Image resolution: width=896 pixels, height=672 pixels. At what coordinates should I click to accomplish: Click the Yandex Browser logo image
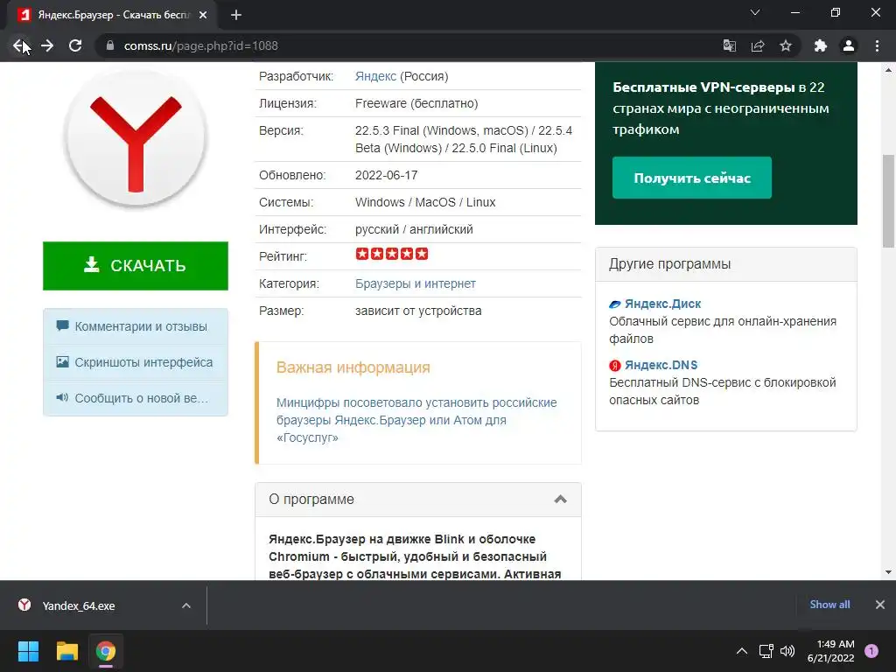click(x=136, y=139)
